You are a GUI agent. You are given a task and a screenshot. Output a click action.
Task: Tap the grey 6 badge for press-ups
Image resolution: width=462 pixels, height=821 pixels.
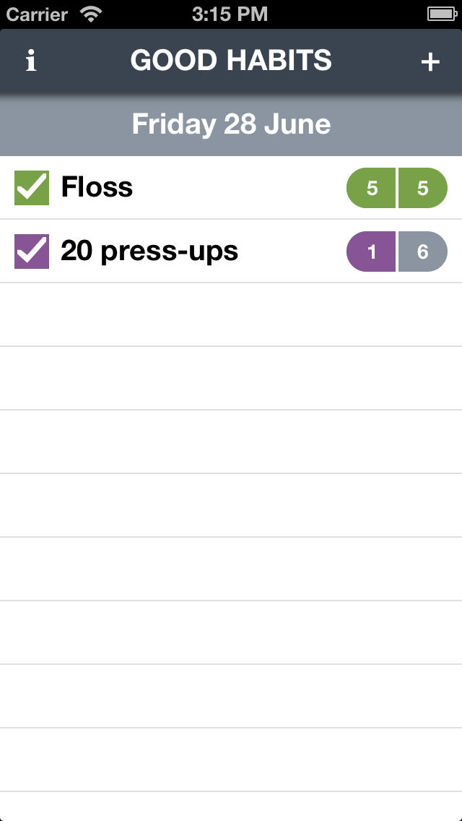pyautogui.click(x=423, y=252)
